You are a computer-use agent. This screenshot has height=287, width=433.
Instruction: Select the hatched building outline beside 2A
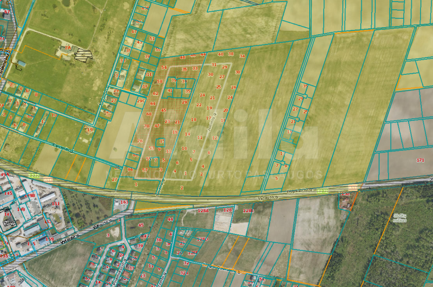pos(84,55)
